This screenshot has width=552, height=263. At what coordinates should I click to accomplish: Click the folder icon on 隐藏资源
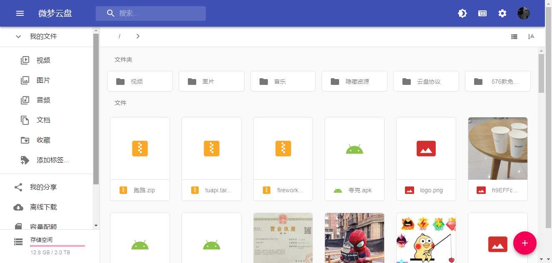(335, 82)
